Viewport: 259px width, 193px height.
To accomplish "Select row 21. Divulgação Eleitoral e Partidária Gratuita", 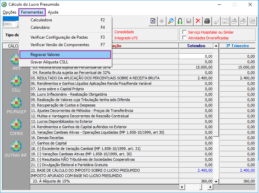I will tap(104, 165).
